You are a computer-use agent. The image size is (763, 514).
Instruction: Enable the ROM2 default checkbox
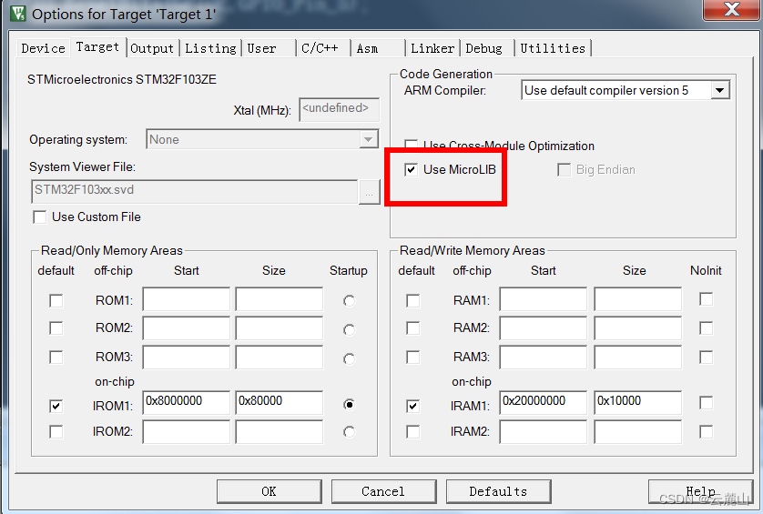[x=56, y=328]
